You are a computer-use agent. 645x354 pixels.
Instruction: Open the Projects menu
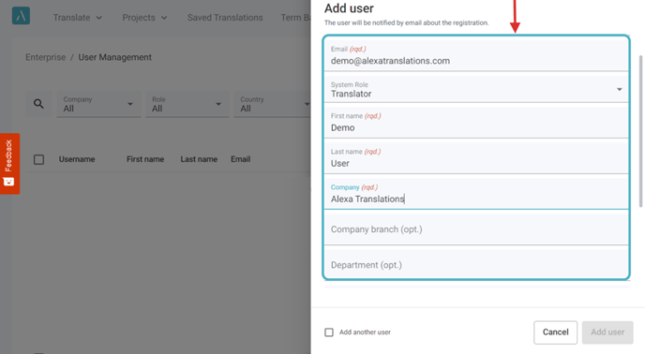144,18
